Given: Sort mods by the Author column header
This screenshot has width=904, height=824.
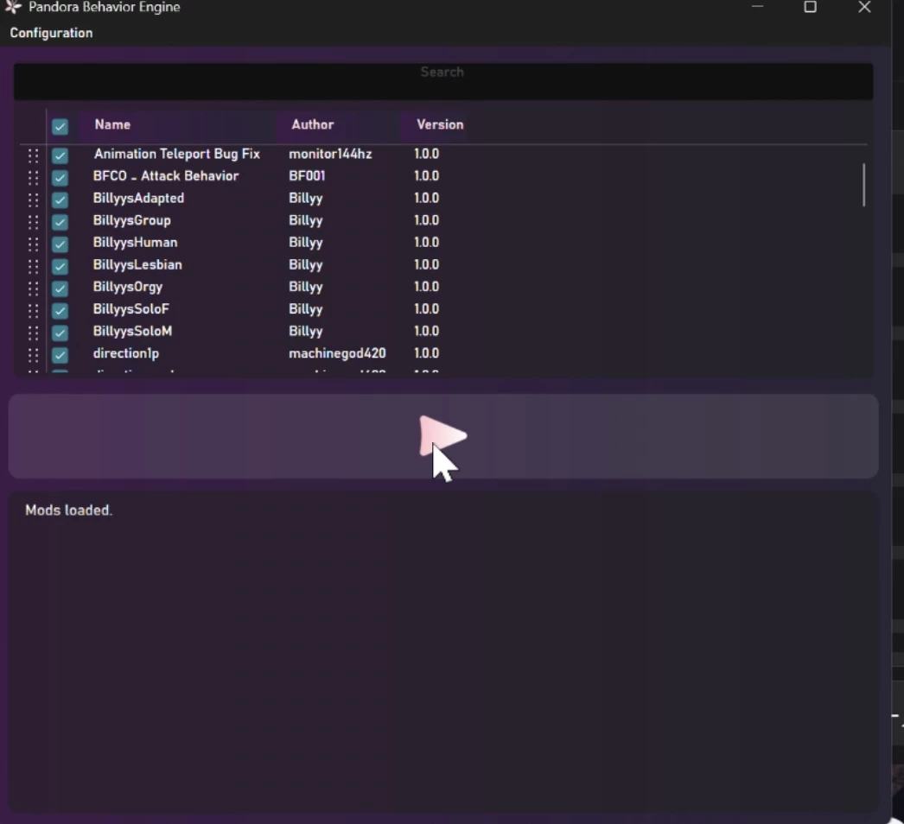Looking at the screenshot, I should 313,124.
